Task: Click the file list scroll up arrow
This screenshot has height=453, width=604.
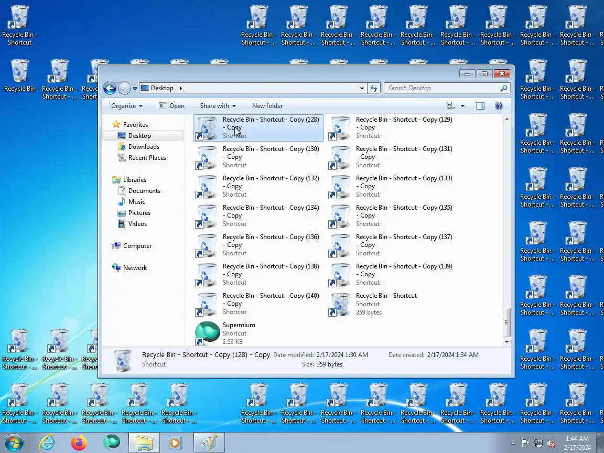Action: click(507, 119)
